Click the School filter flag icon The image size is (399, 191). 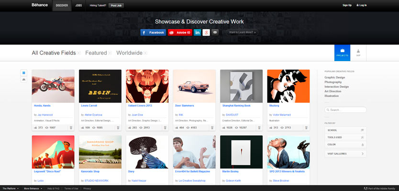(362, 130)
